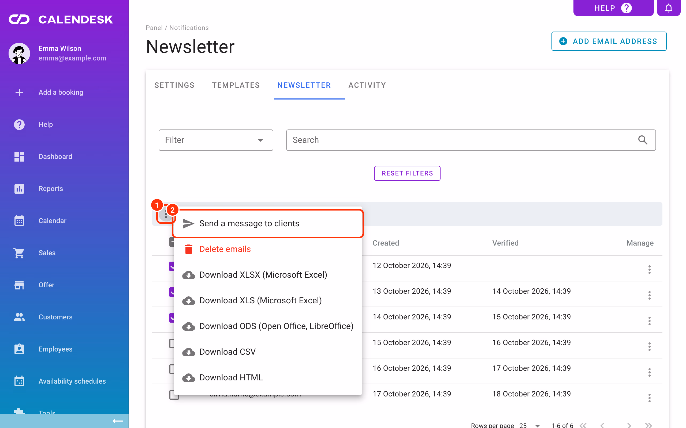Screen dimensions: 686x428
Task: Switch to the Templates tab
Action: pos(236,85)
